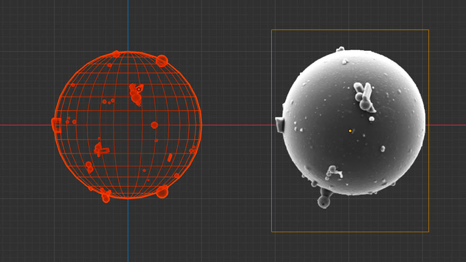The width and height of the screenshot is (466, 262).
Task: Click the red horizontal X axis line
Action: click(238, 125)
